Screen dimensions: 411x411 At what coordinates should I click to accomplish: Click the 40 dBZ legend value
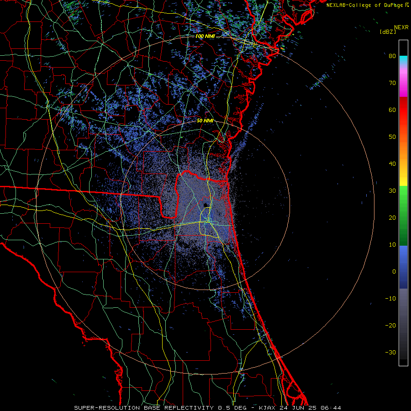392,164
